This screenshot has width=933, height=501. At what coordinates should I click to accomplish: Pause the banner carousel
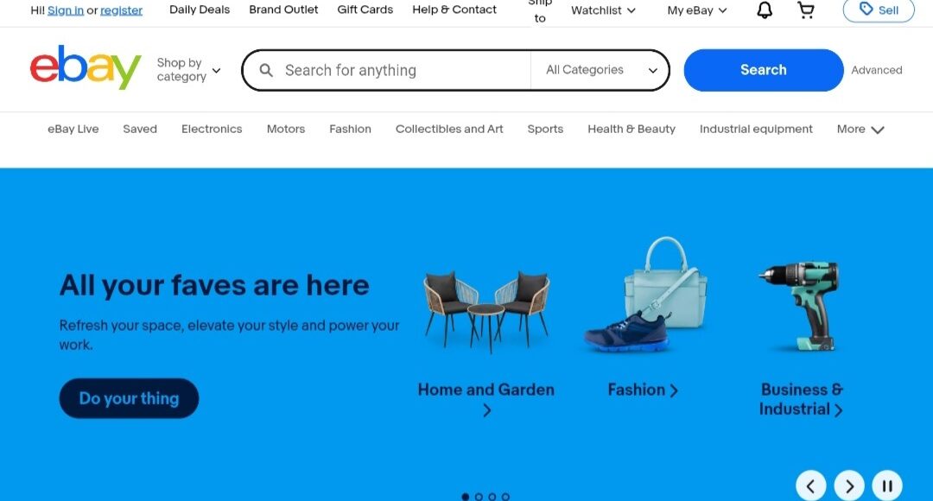coord(887,486)
